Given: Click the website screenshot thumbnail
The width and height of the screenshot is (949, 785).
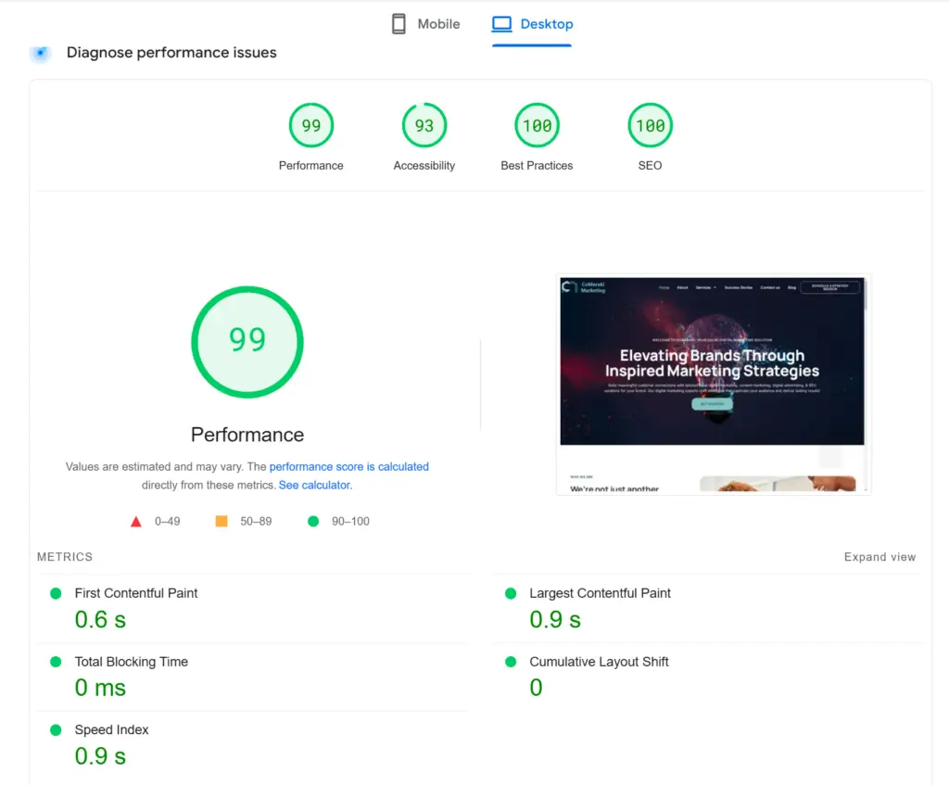Looking at the screenshot, I should pos(714,385).
